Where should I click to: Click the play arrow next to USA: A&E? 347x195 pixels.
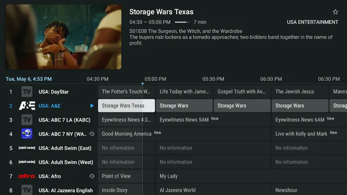pos(92,106)
